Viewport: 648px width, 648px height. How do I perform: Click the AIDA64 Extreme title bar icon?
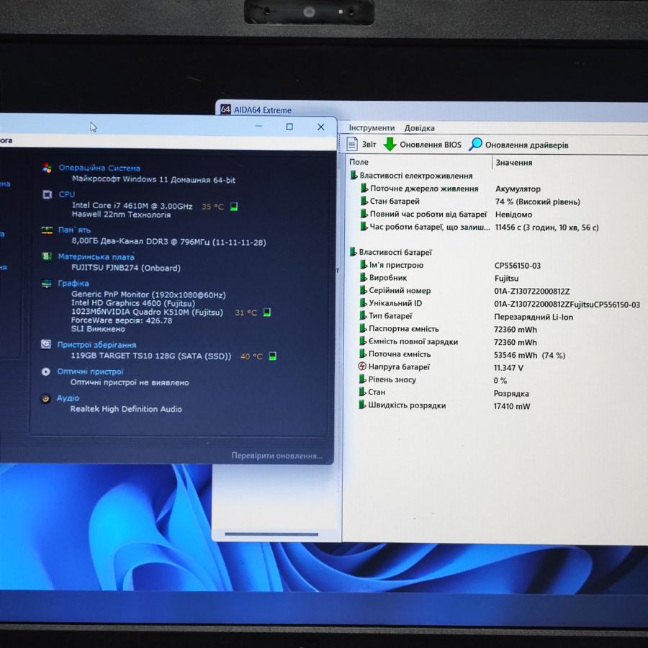click(x=225, y=109)
